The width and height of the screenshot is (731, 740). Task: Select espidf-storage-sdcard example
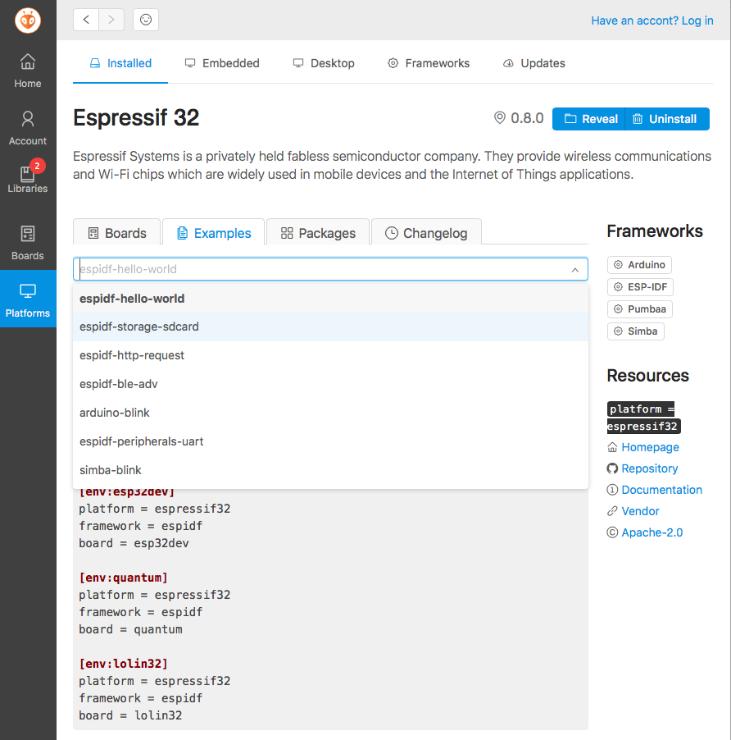point(330,327)
